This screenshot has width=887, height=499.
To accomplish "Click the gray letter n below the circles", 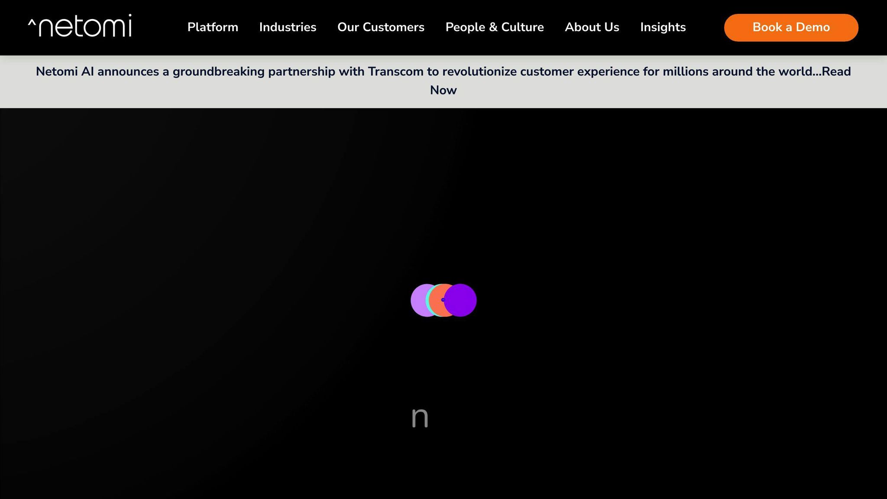I will click(419, 417).
